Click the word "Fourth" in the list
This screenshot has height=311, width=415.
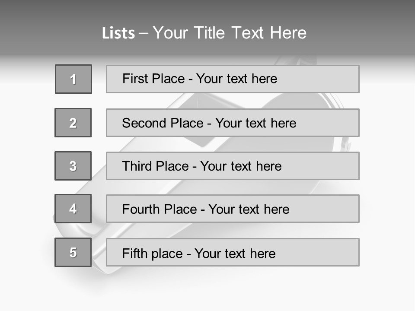click(141, 209)
